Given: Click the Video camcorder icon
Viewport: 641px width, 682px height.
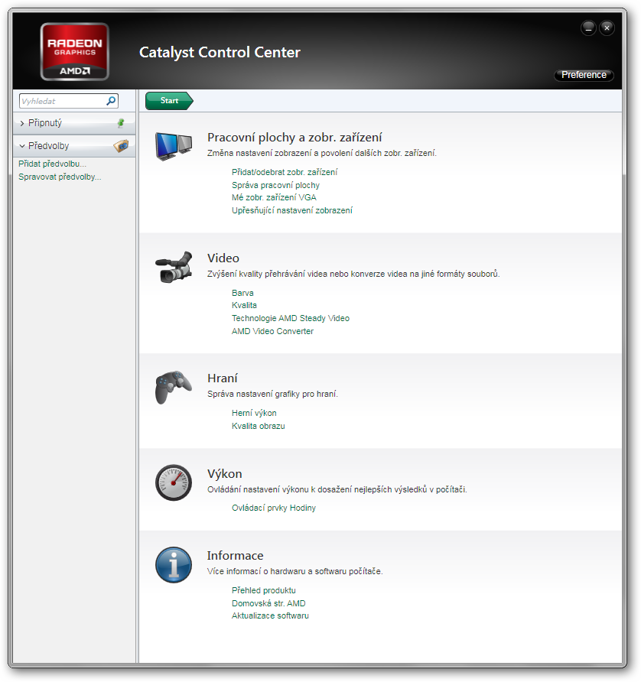Looking at the screenshot, I should (174, 267).
